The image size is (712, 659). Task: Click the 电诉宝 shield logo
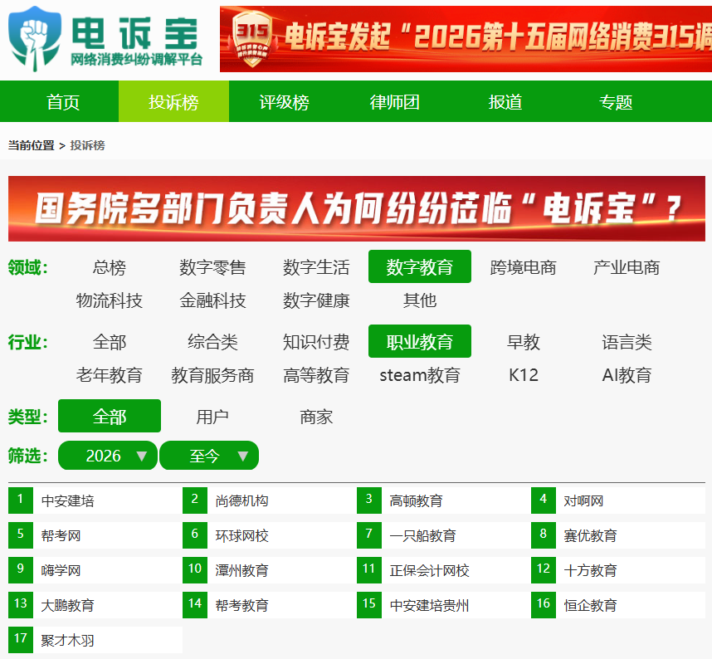coord(35,39)
